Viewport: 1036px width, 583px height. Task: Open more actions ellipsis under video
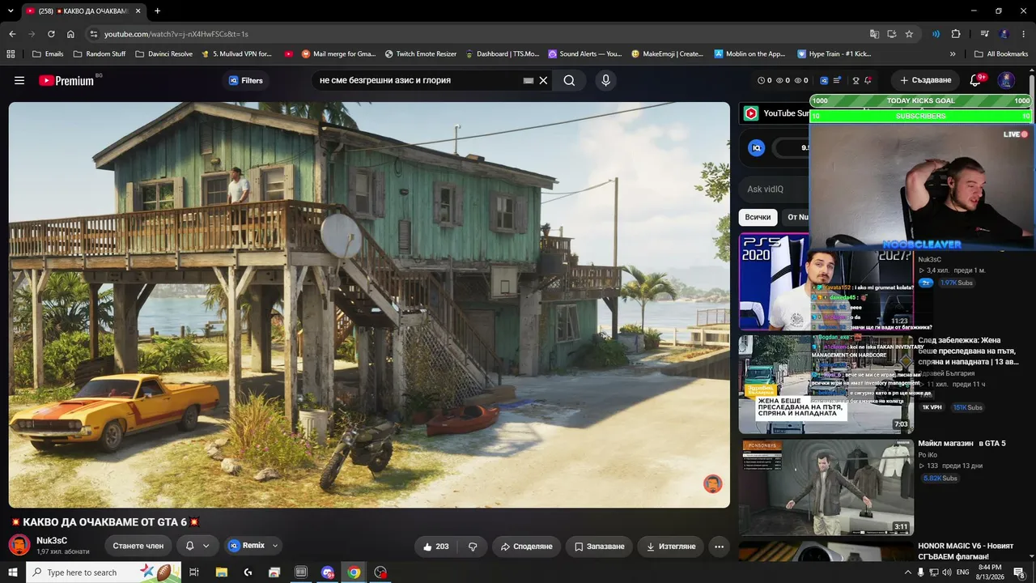click(719, 547)
